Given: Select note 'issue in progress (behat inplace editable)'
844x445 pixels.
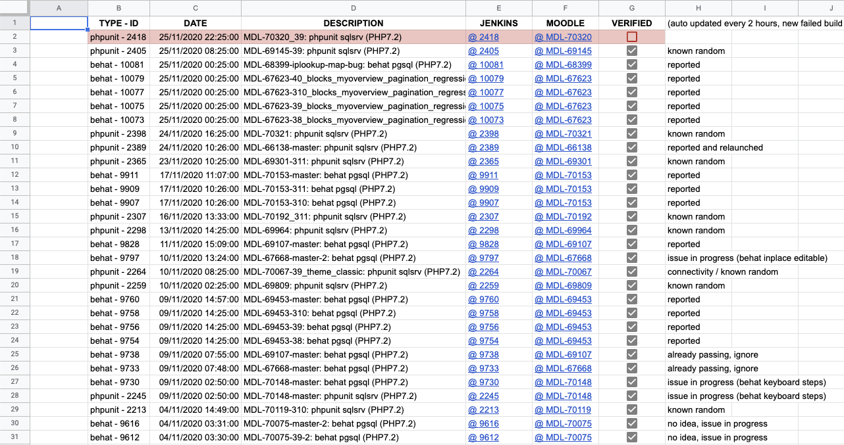Looking at the screenshot, I should pos(747,258).
